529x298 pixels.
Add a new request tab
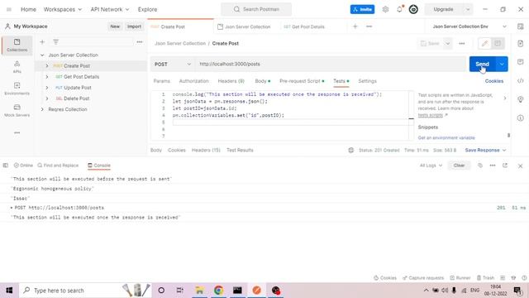click(355, 26)
